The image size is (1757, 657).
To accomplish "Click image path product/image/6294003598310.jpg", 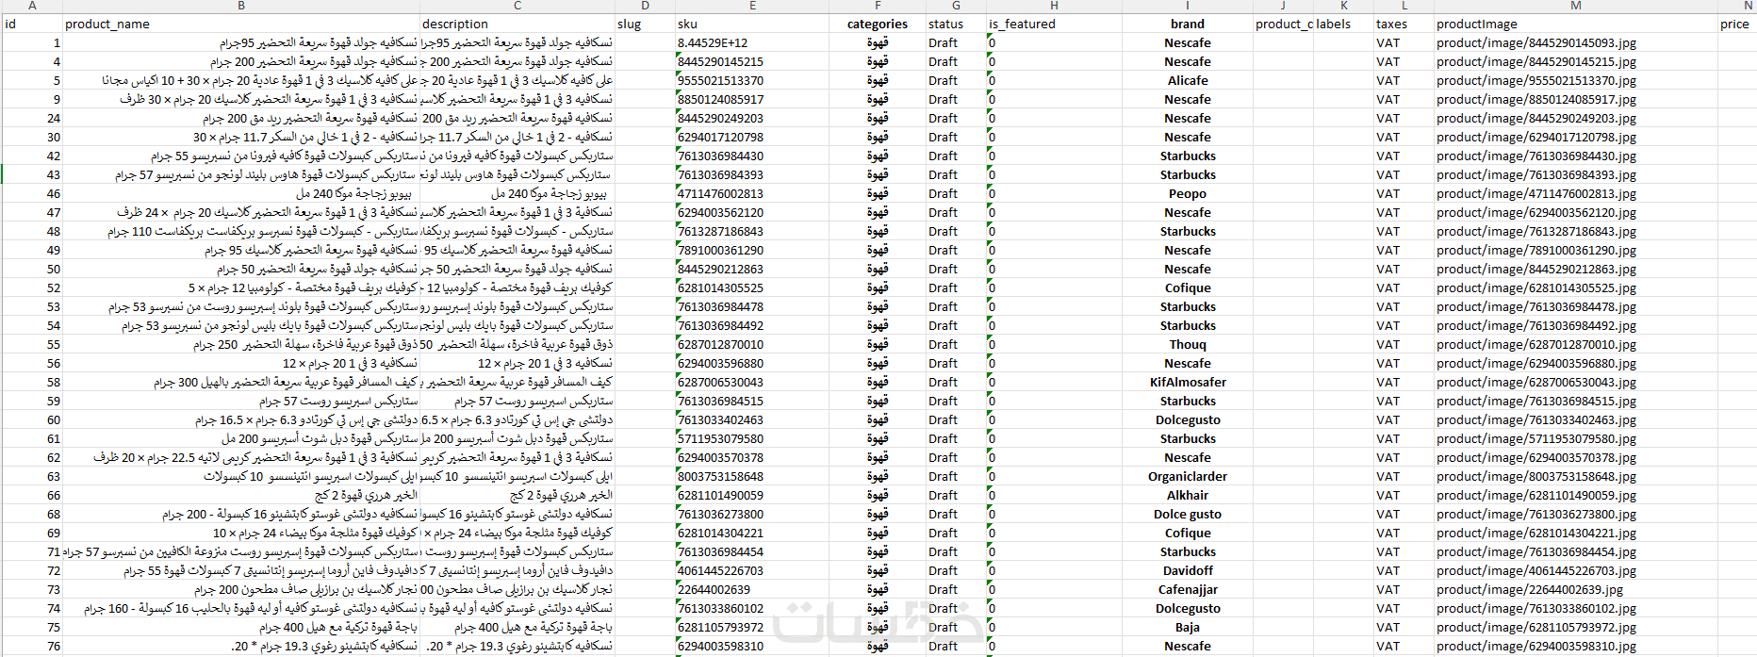I will click(1576, 646).
